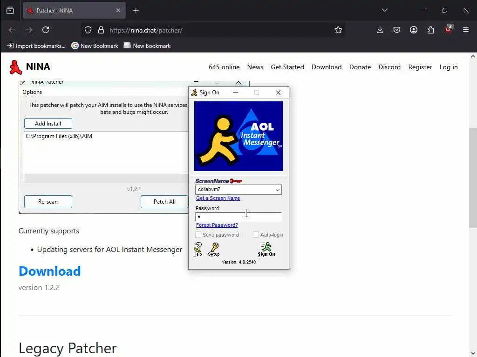Click the 'version 1.2.2' text
The image size is (477, 357).
[39, 287]
